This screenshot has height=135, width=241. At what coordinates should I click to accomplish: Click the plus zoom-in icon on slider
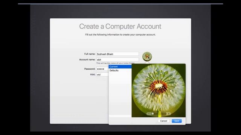click(x=168, y=114)
